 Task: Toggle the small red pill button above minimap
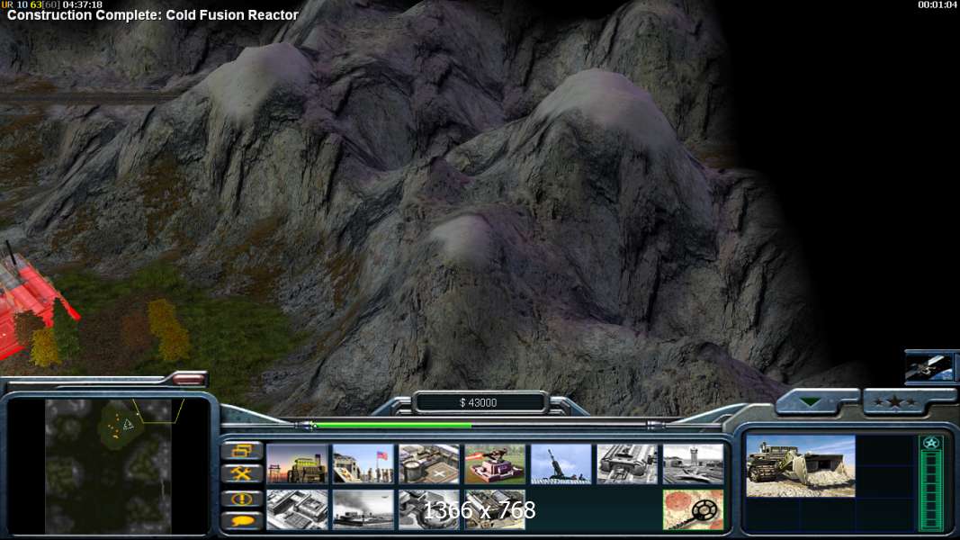coord(188,380)
